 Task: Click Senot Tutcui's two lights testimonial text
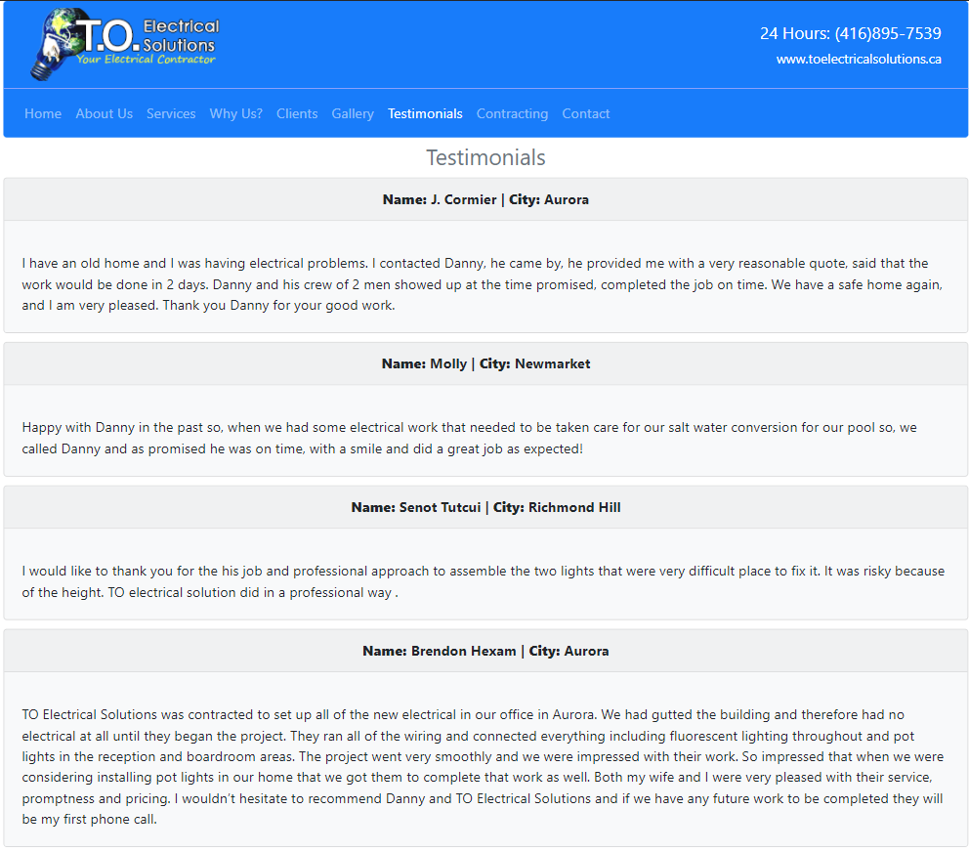(484, 581)
